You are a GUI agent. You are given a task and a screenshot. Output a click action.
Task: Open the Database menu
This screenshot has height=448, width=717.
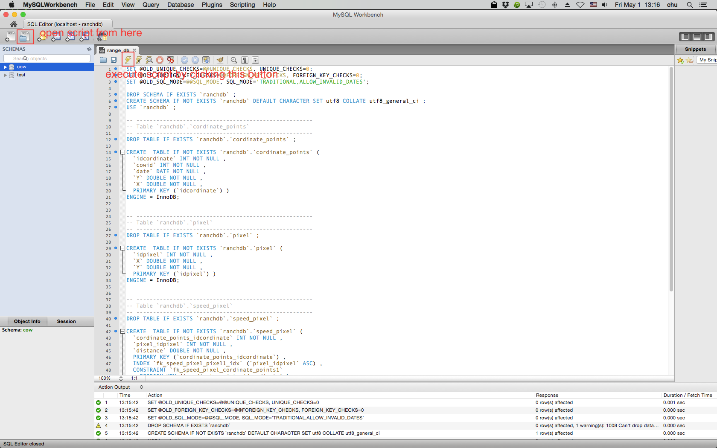point(180,5)
